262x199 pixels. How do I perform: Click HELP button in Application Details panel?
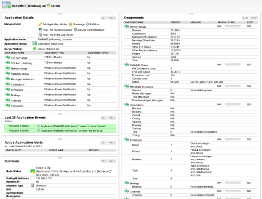tap(112, 18)
